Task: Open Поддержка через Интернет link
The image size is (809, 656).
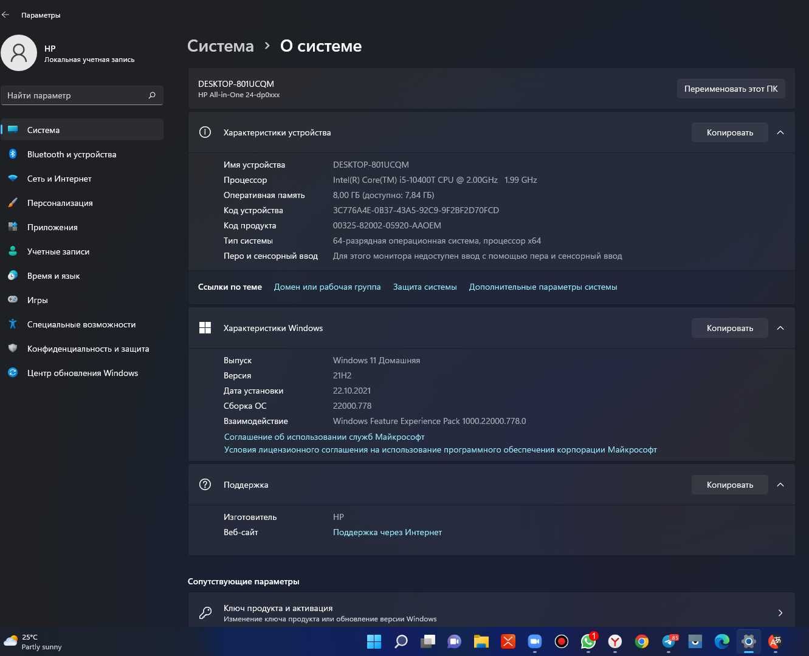Action: point(387,532)
